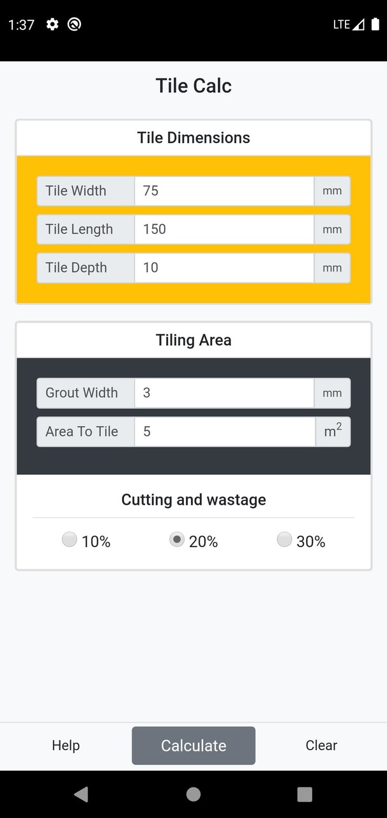Edit the Tile Length value
The height and width of the screenshot is (818, 387).
[x=224, y=229]
